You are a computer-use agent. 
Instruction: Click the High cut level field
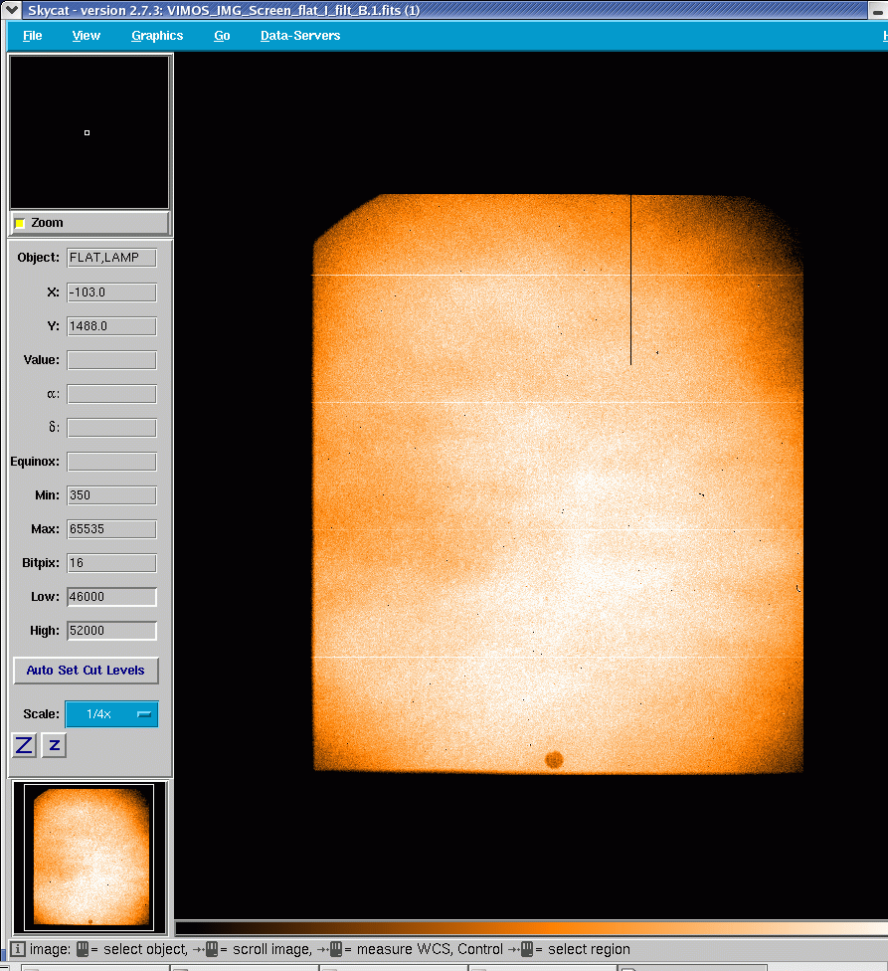(111, 631)
